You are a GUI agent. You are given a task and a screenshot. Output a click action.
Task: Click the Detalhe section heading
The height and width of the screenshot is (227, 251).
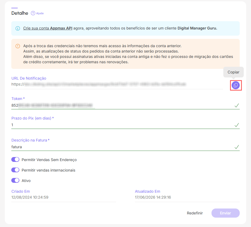coord(20,13)
